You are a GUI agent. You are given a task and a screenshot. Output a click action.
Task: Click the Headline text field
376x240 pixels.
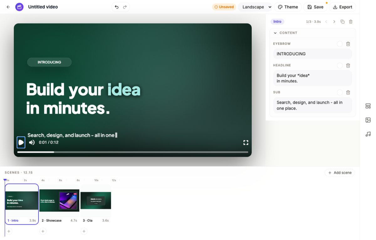click(313, 78)
